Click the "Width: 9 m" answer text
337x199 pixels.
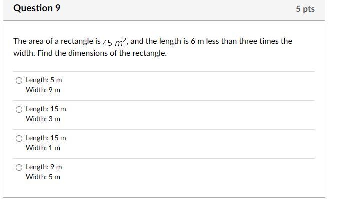[43, 90]
